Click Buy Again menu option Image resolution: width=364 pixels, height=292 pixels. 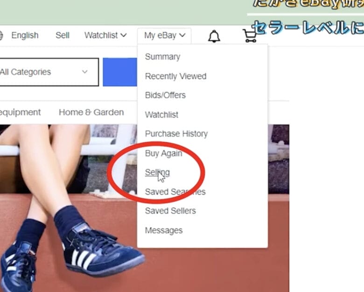(163, 153)
